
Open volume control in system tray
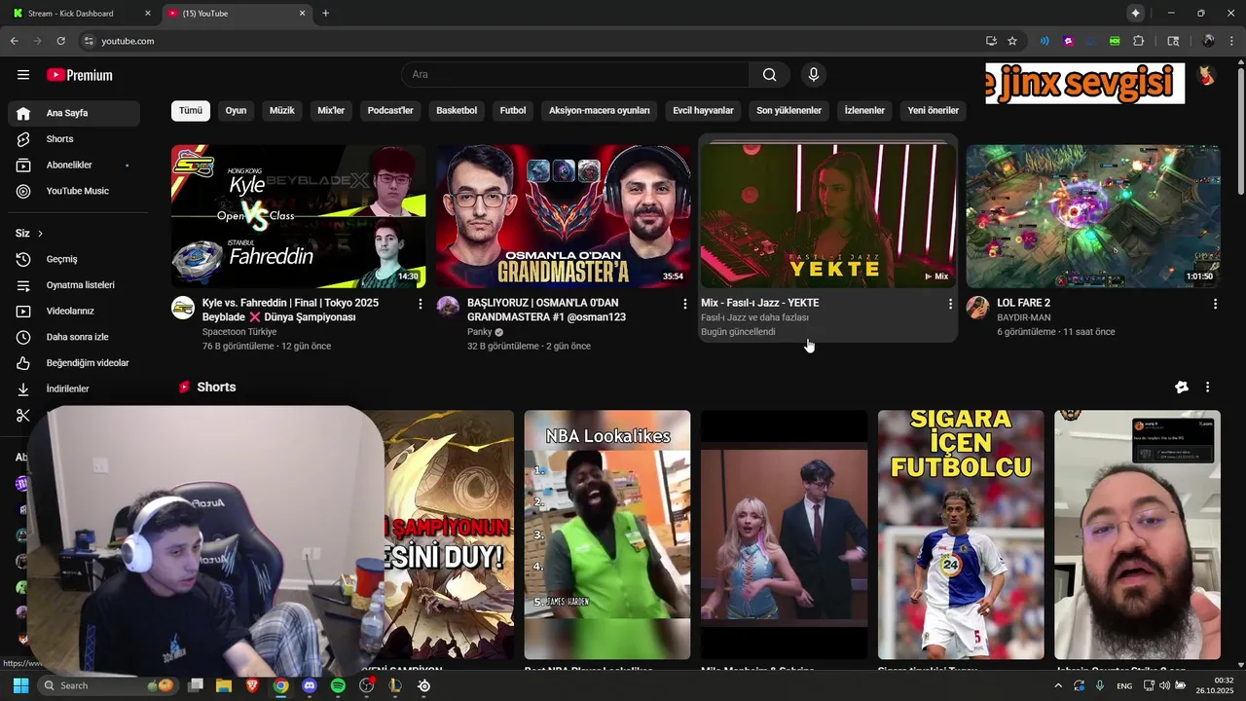click(x=1166, y=685)
